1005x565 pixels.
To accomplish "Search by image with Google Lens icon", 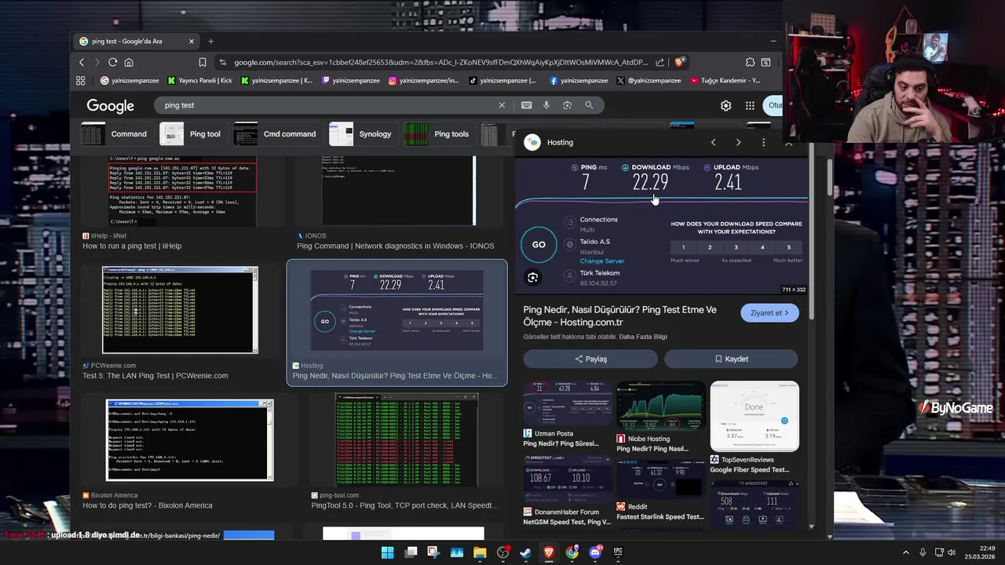I will [x=568, y=105].
